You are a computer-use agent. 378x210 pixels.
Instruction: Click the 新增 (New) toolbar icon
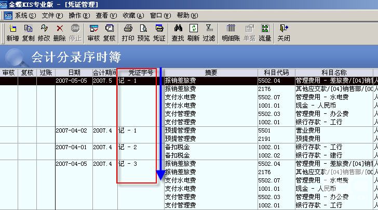click(13, 32)
